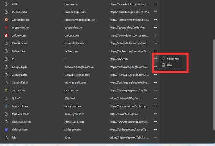The height and width of the screenshot is (146, 215).
Task: Click the Cambridge Dict favicon
Action: [x=6, y=20]
